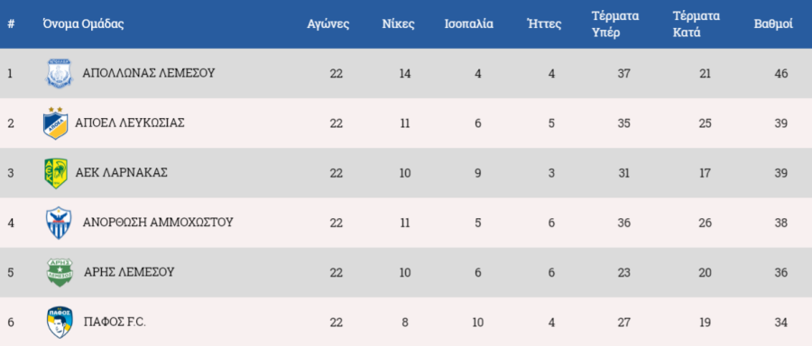Click the Τέρματα Κατά column header
The image size is (812, 346).
pos(696,24)
